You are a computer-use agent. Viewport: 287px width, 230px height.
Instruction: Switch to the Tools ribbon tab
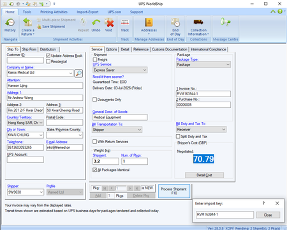27,12
